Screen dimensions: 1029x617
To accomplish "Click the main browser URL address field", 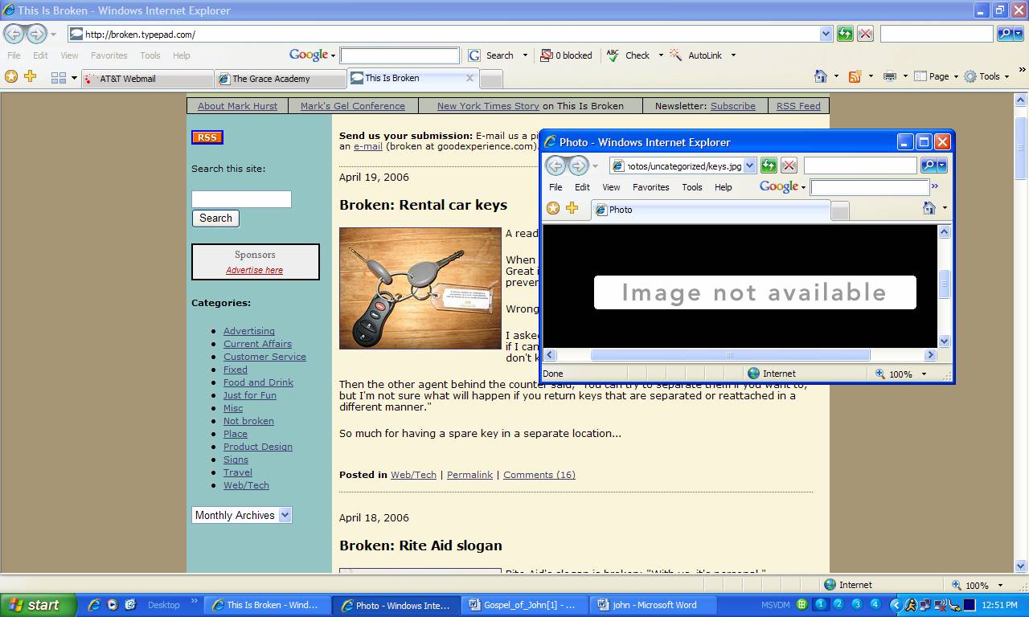I will [x=450, y=34].
